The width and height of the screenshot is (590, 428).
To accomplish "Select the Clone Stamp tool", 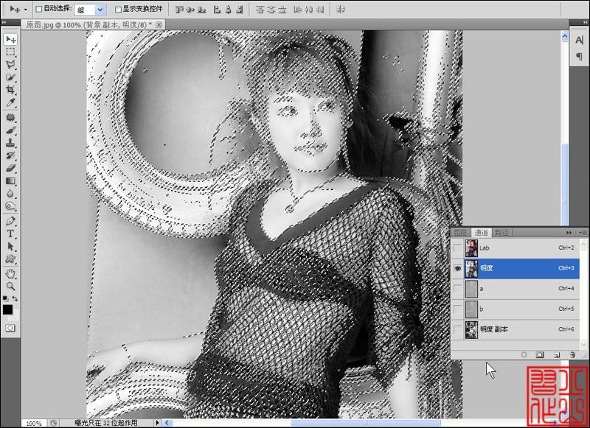I will pyautogui.click(x=10, y=143).
